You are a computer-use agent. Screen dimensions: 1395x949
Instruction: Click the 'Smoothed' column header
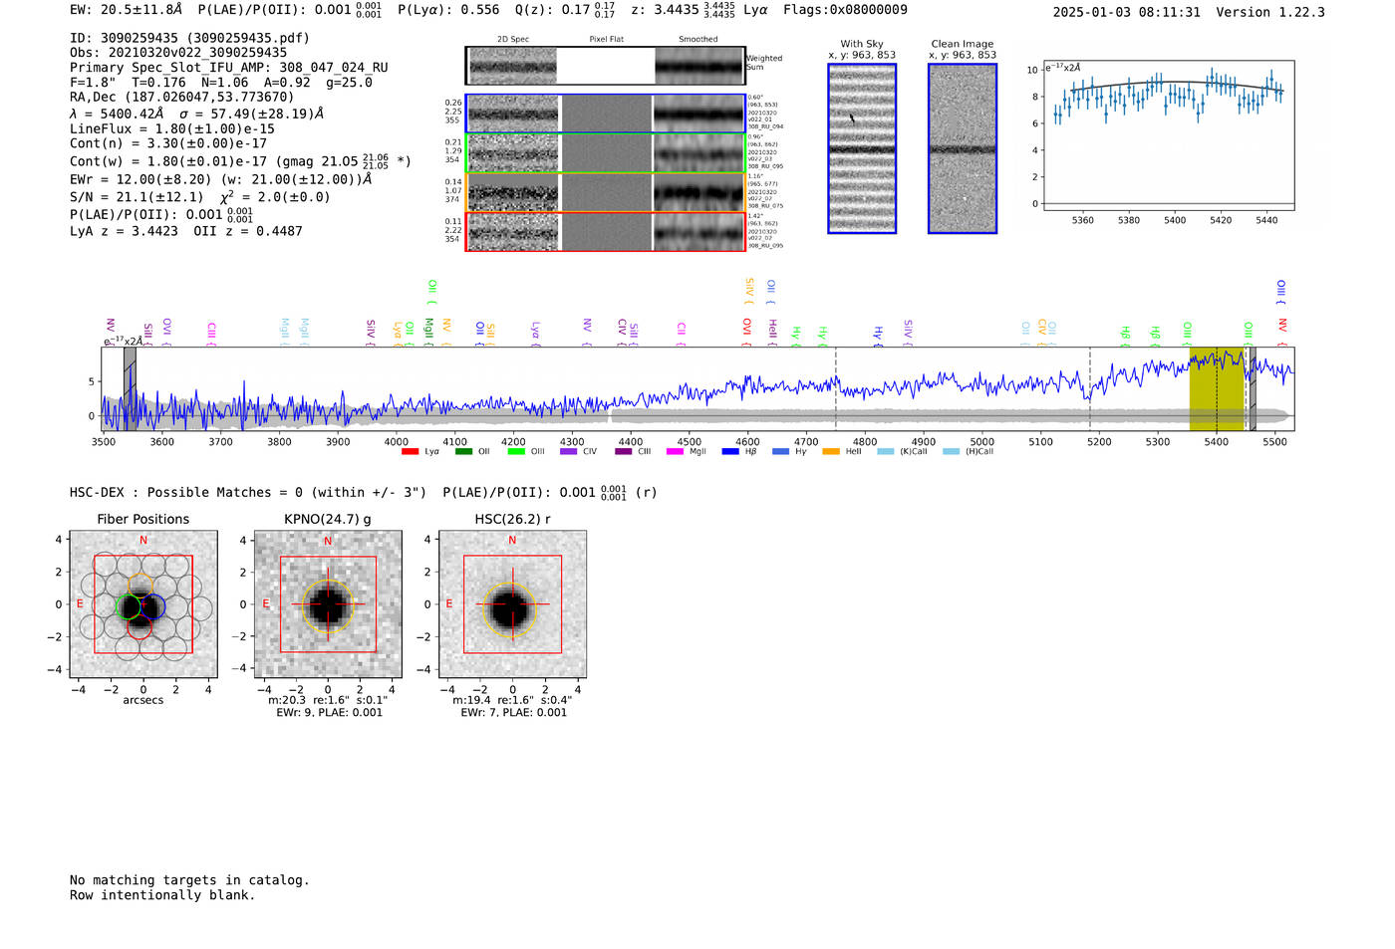697,40
